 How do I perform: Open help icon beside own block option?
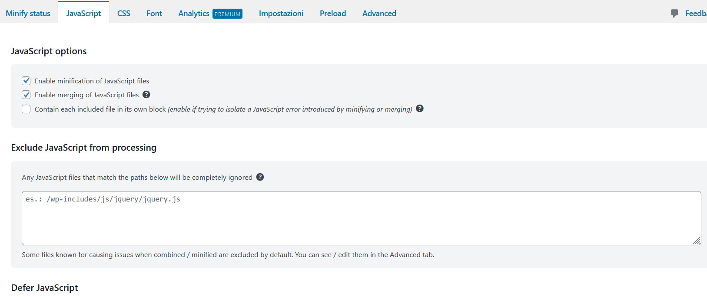[420, 108]
